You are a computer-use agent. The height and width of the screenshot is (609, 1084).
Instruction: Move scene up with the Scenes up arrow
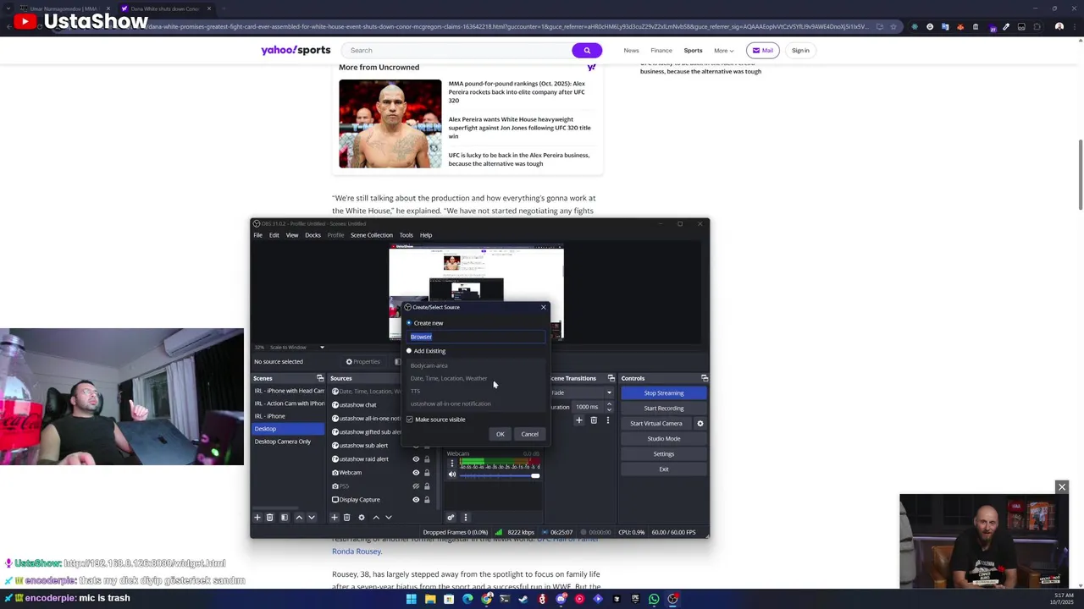tap(299, 517)
